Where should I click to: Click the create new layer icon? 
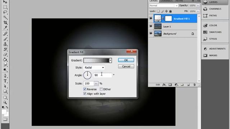click(x=188, y=85)
